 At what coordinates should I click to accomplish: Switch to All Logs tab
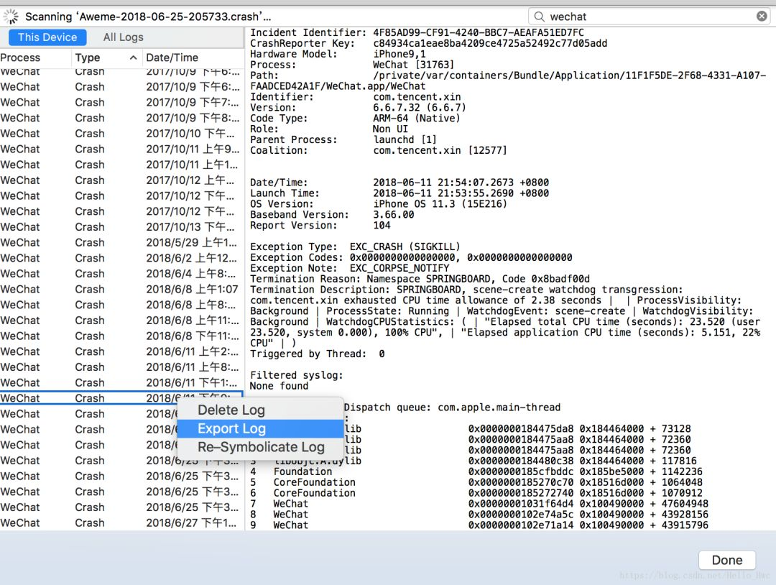[x=124, y=37]
